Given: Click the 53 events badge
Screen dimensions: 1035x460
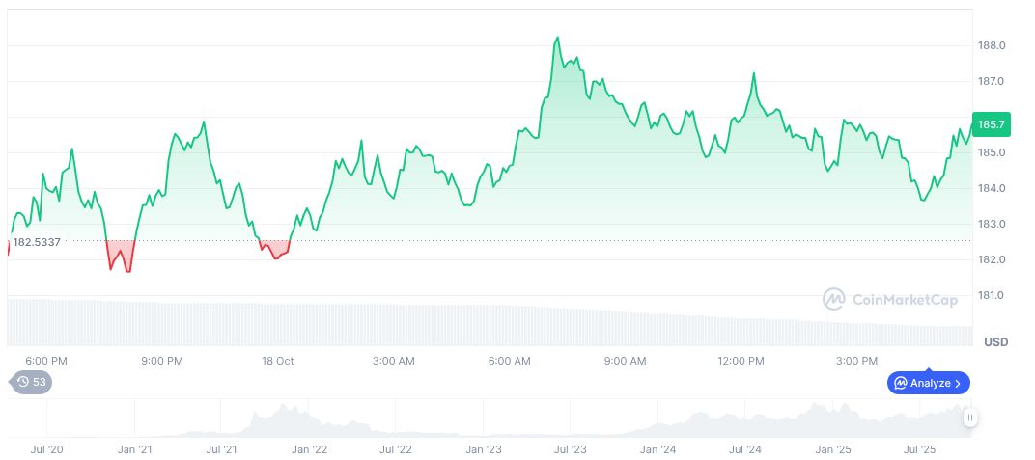Looking at the screenshot, I should tap(39, 382).
